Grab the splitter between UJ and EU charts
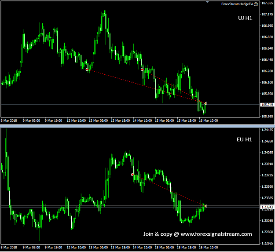The width and height of the screenshot is (275, 252). coord(137,126)
